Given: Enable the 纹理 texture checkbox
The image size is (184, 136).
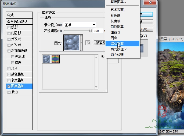Looking at the screenshot, I should point(13,63).
